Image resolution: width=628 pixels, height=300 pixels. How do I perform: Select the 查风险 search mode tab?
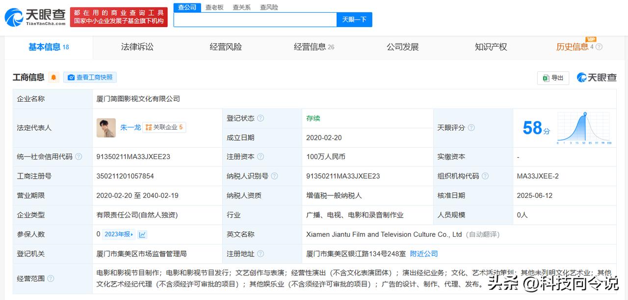(x=269, y=7)
